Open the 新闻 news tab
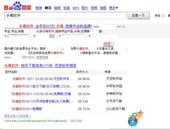The image size is (170, 129). pyautogui.click(x=39, y=8)
